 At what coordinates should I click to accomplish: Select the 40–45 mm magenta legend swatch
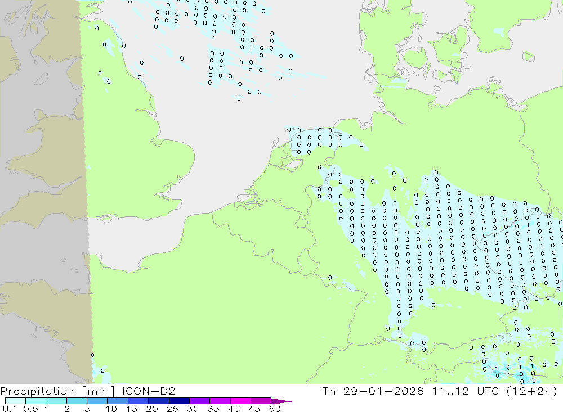click(240, 401)
